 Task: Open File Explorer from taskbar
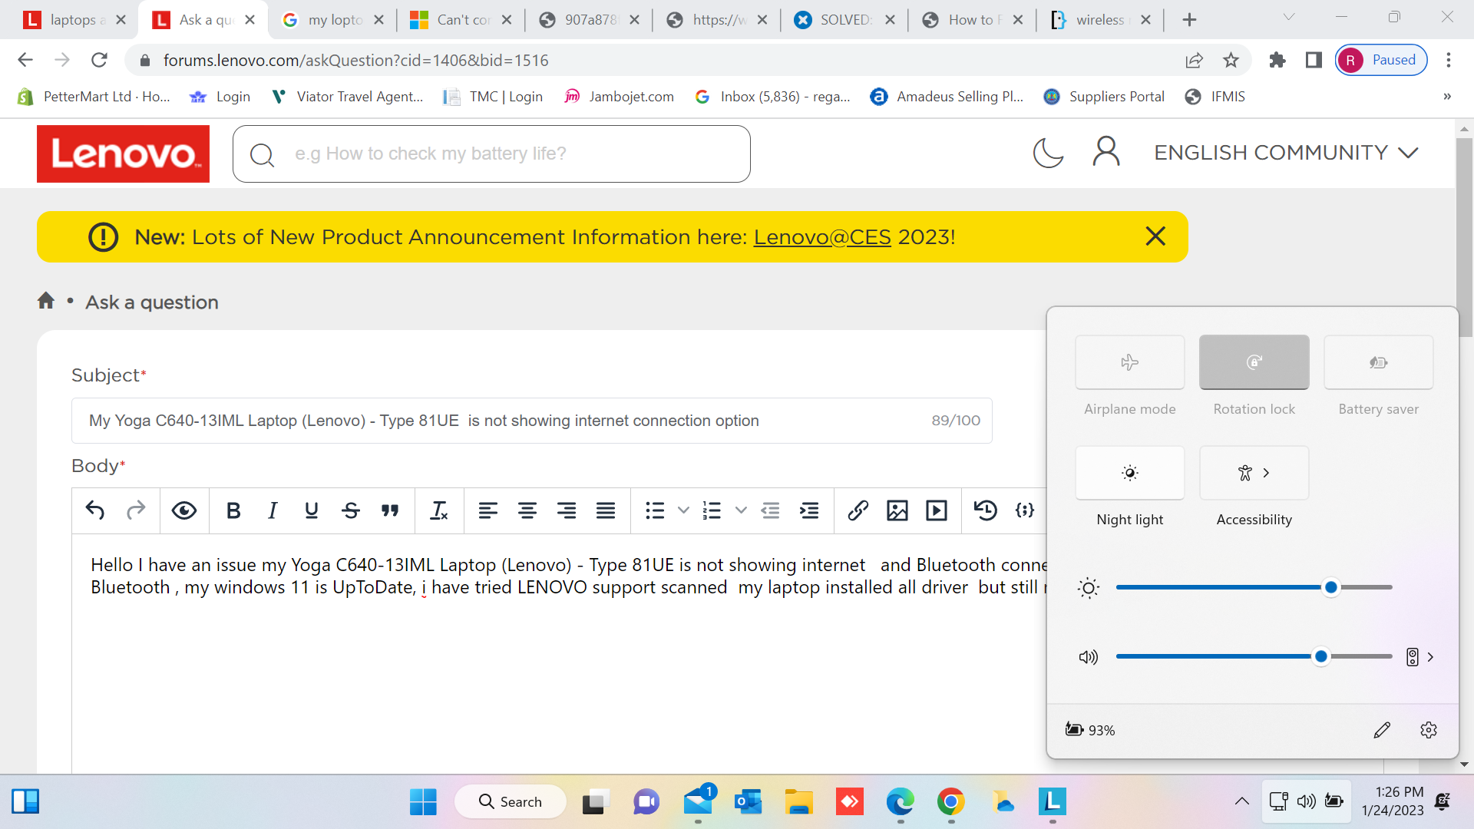click(799, 802)
